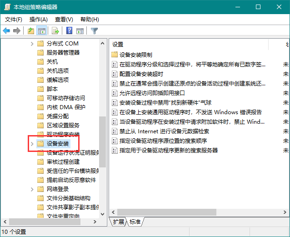This screenshot has height=237, width=290.
Task: Select the 审核过程创建 tree folder
Action: (x=63, y=161)
